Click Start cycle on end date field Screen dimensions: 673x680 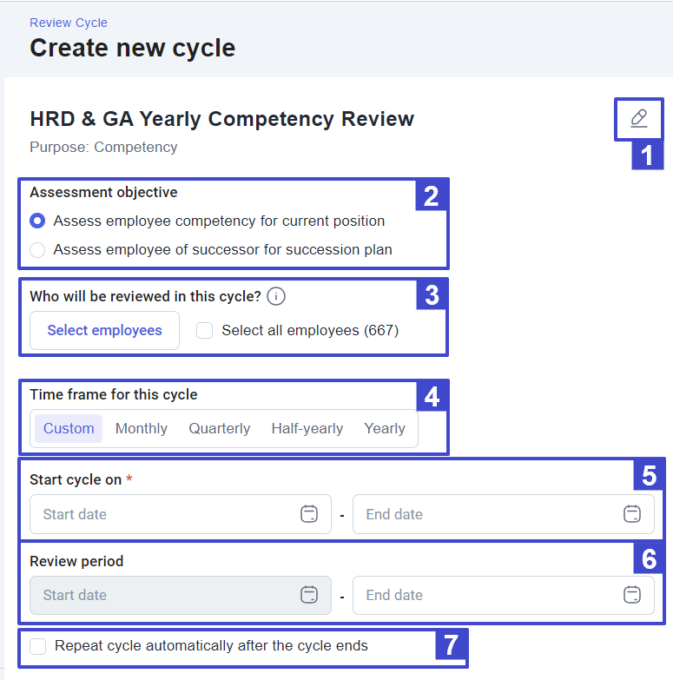pos(486,514)
